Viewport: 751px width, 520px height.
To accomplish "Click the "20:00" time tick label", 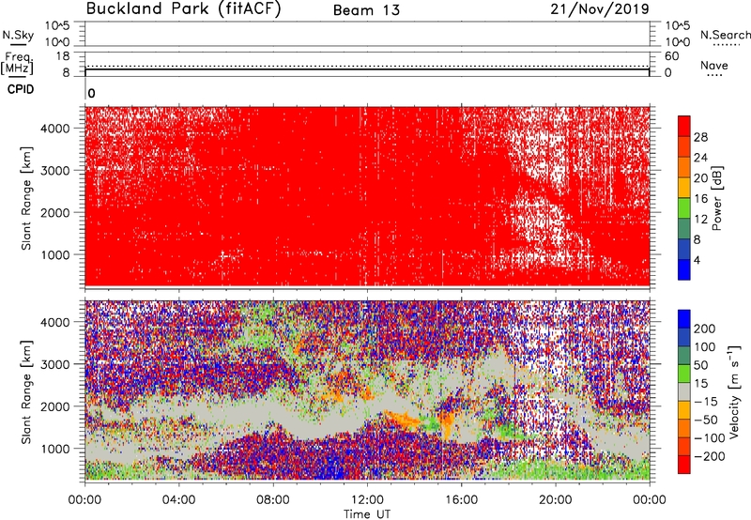I will 555,500.
